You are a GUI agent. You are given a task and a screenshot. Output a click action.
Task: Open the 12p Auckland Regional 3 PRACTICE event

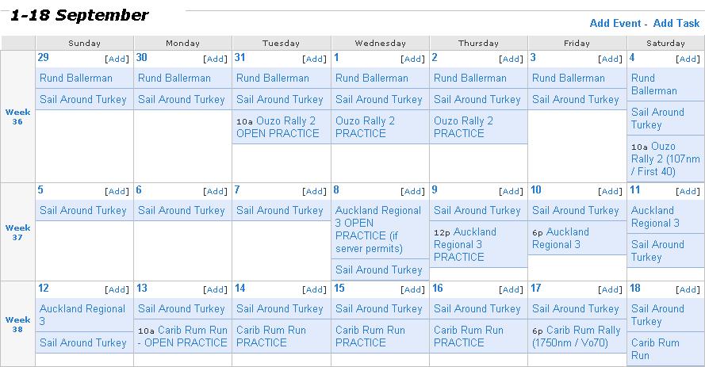click(x=465, y=244)
